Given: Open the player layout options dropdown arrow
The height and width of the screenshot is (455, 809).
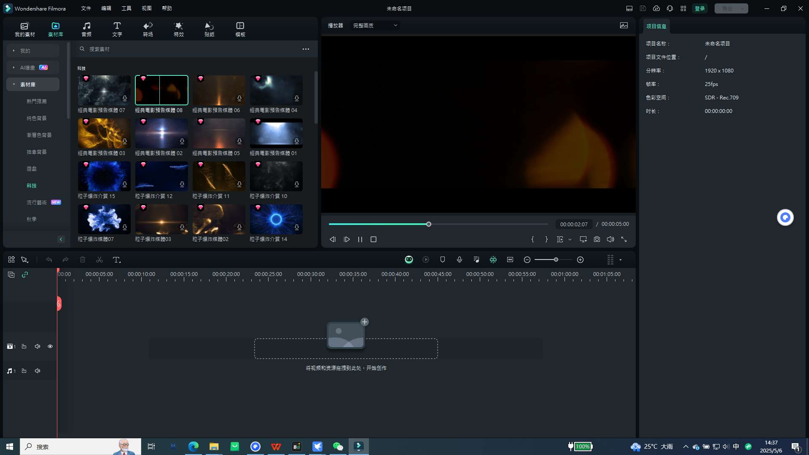Looking at the screenshot, I should pyautogui.click(x=570, y=239).
